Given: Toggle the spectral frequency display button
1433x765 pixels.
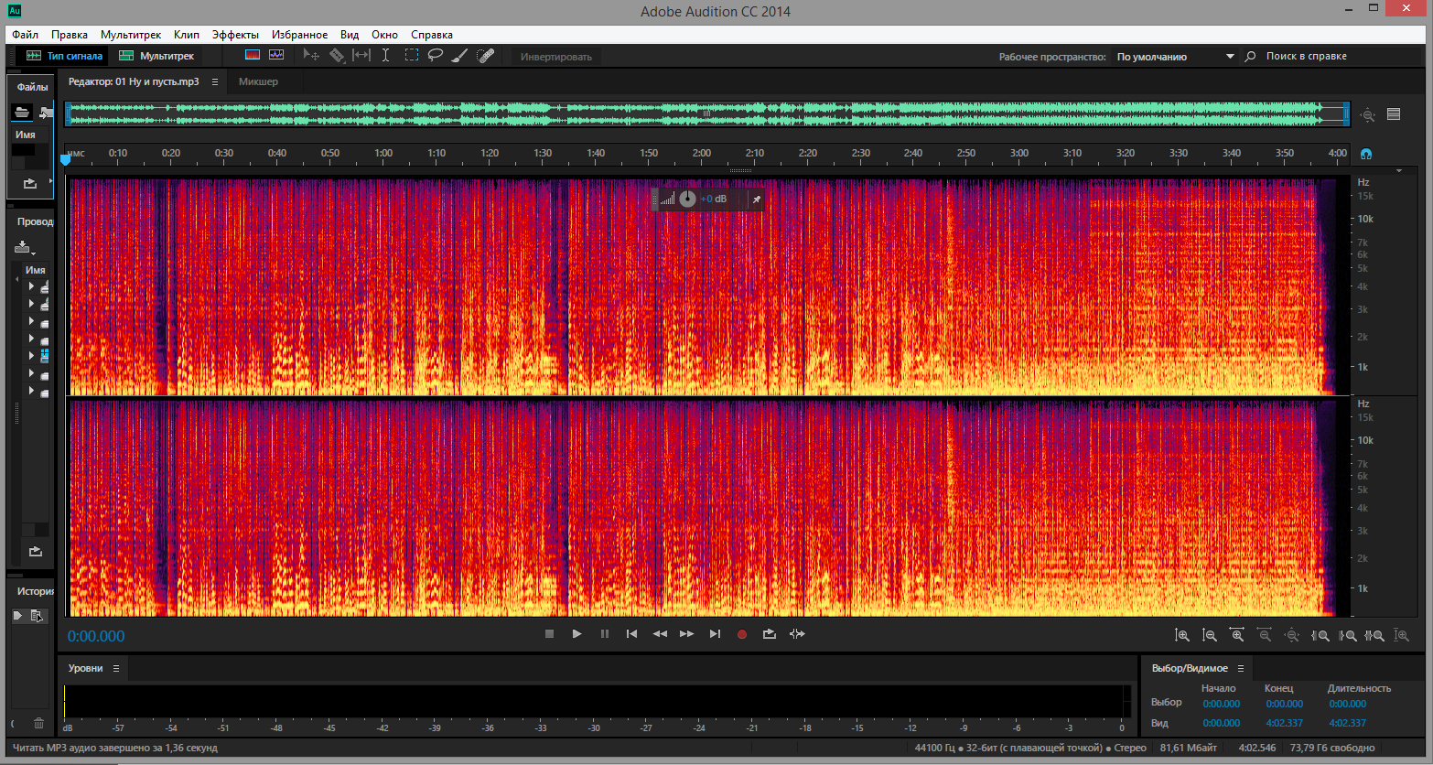Looking at the screenshot, I should [x=253, y=56].
